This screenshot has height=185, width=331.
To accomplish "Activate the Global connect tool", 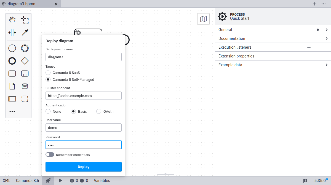I will click(x=25, y=32).
